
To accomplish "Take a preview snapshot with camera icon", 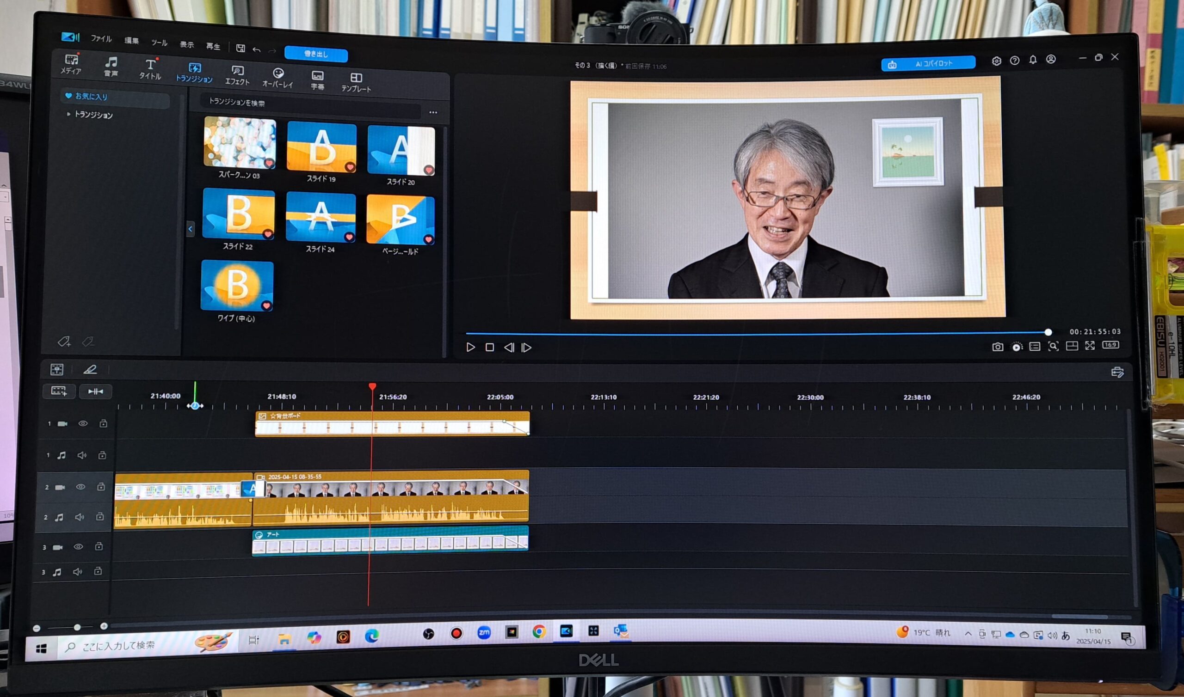I will click(x=997, y=347).
